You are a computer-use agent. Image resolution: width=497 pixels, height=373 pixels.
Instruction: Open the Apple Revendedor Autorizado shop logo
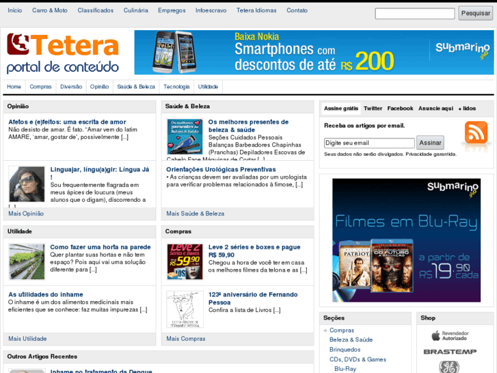point(450,335)
